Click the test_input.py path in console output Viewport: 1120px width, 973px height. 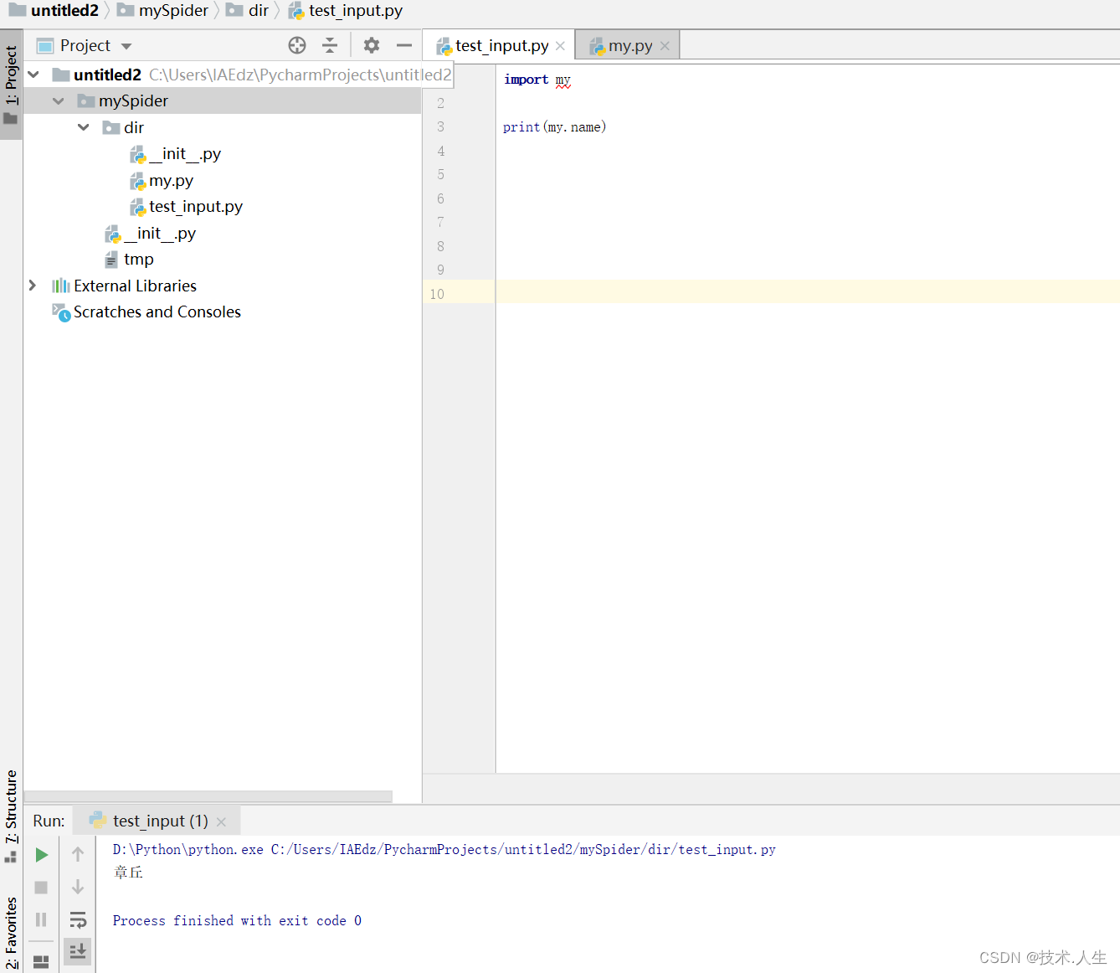point(523,849)
